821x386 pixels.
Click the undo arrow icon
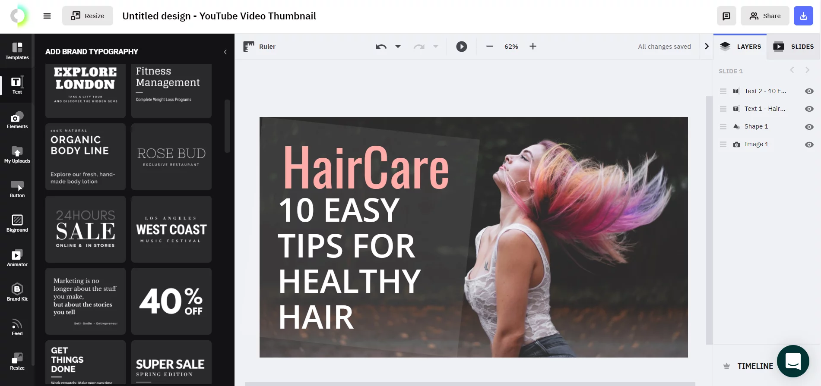(x=381, y=47)
